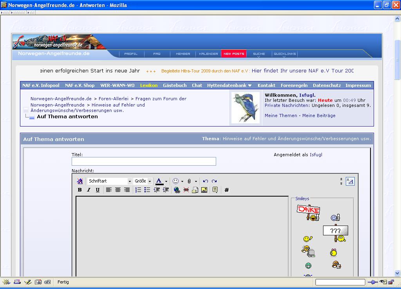Toggle bold text formatting

coord(80,190)
